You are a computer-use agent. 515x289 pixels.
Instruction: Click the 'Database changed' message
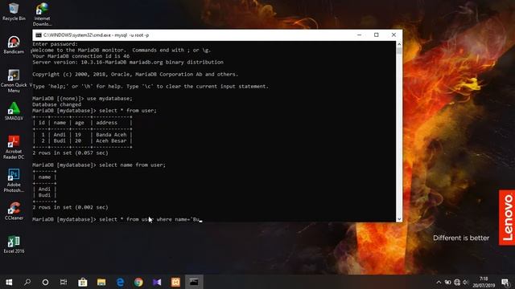[x=56, y=104]
